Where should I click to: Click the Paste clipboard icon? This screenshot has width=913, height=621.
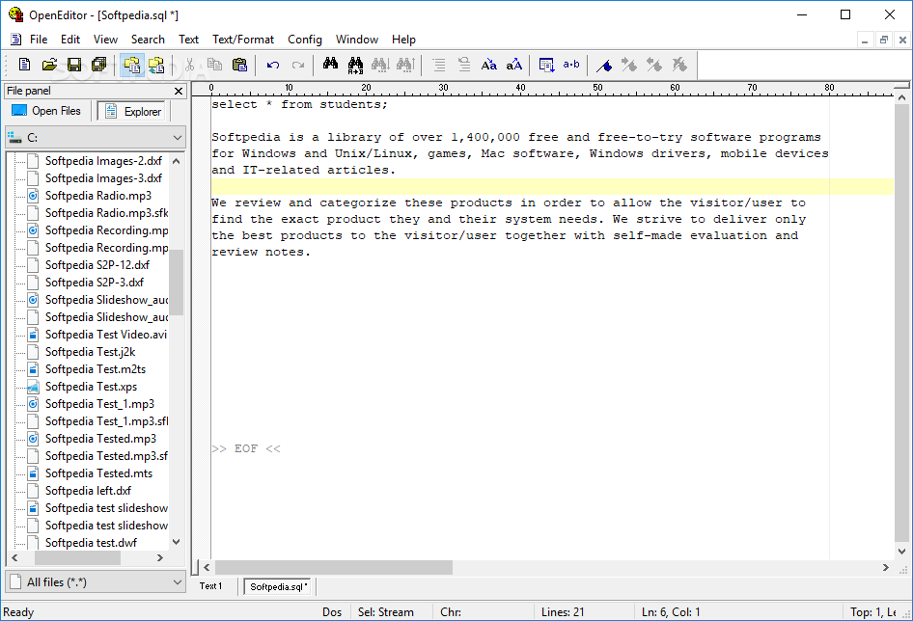pos(240,65)
